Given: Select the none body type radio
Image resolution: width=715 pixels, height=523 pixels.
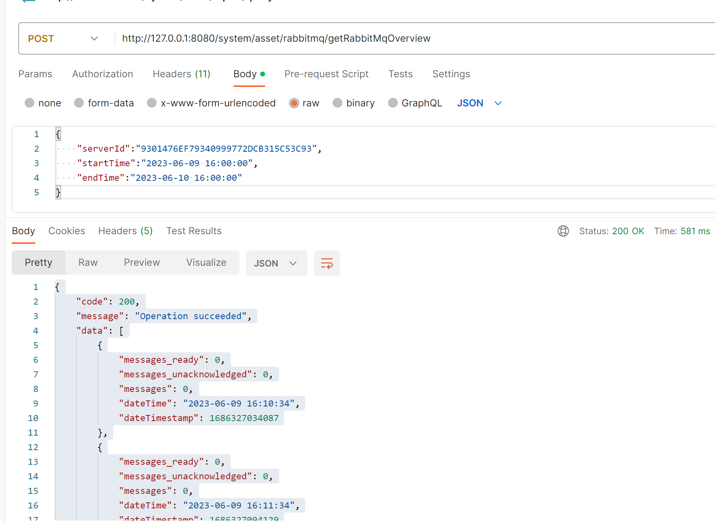Looking at the screenshot, I should click(x=30, y=103).
